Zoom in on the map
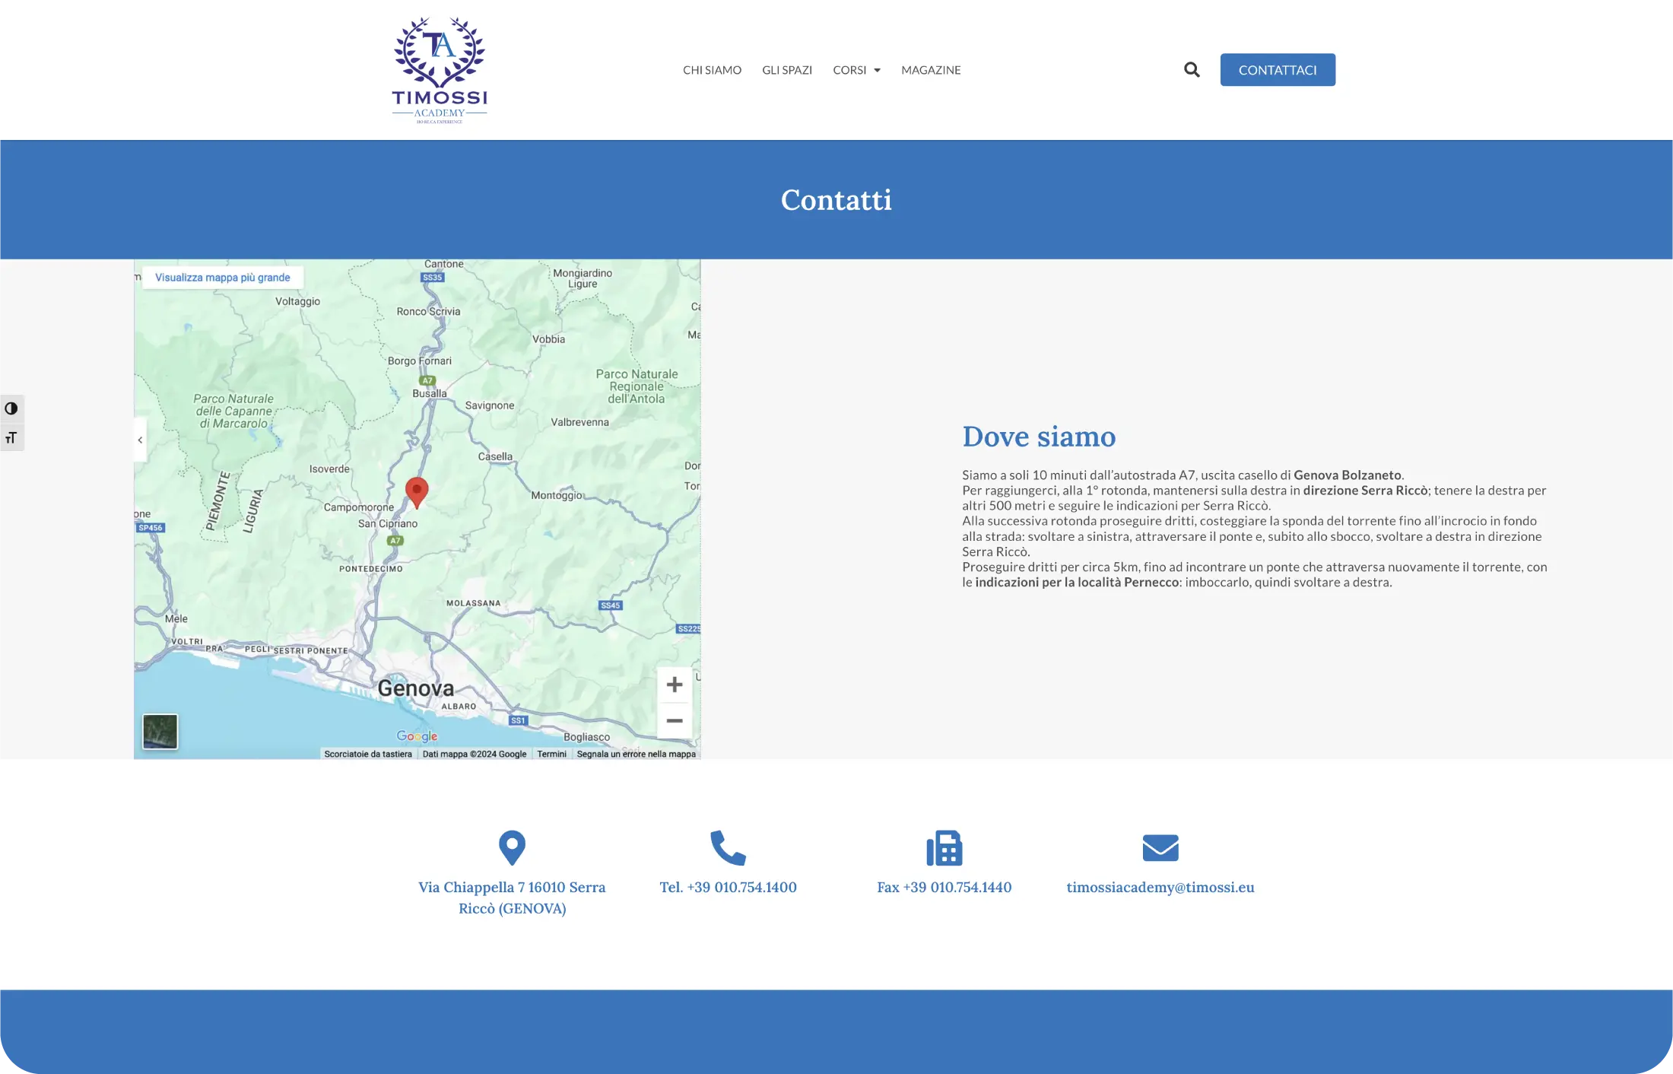 (674, 685)
